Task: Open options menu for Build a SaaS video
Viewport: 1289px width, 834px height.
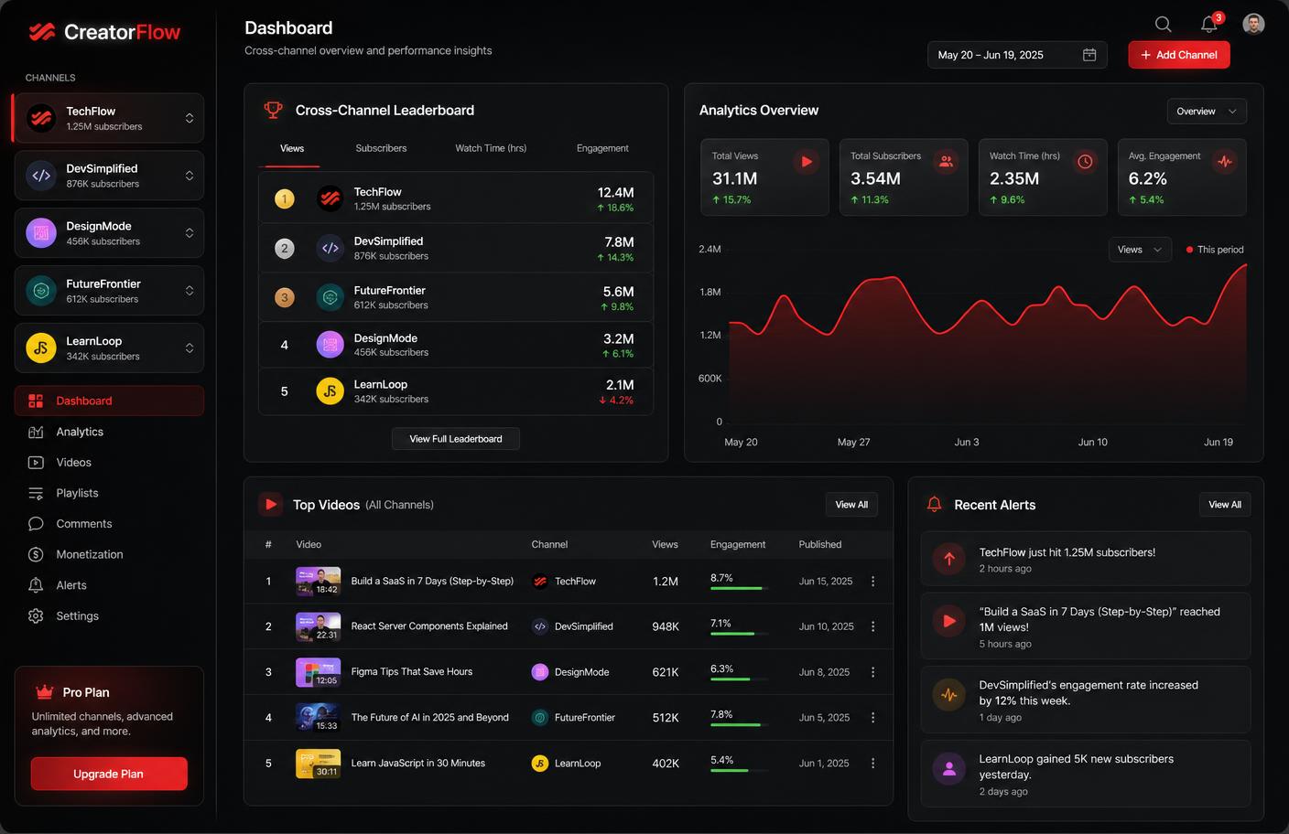Action: (x=872, y=582)
